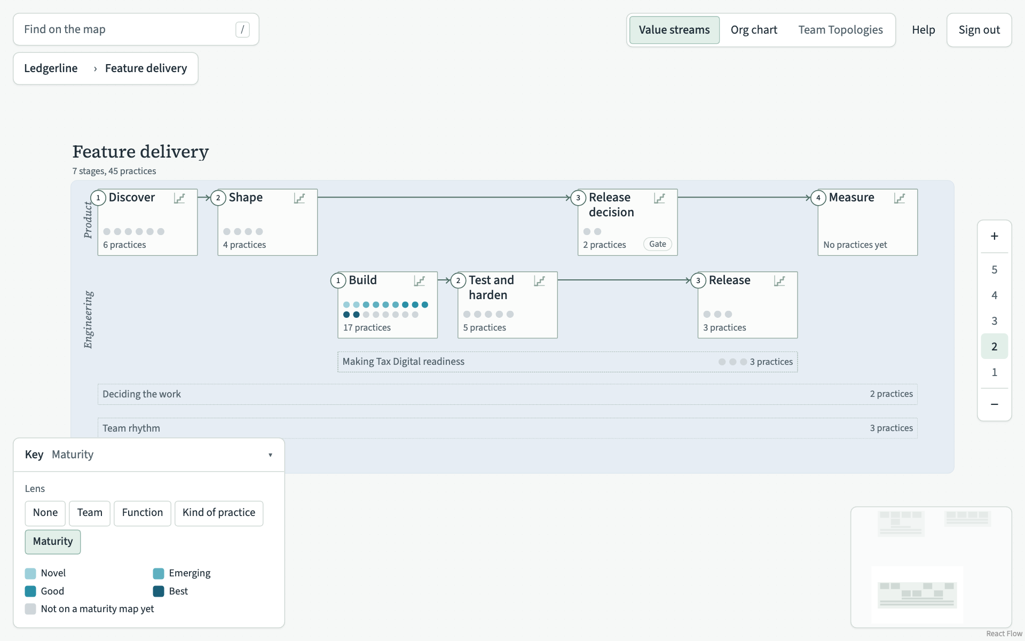Zoom in with the plus button
The width and height of the screenshot is (1025, 641).
click(994, 236)
